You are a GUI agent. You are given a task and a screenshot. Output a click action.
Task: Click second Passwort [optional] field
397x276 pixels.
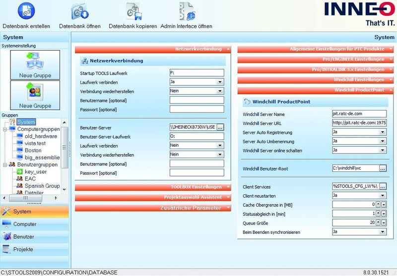click(x=197, y=172)
